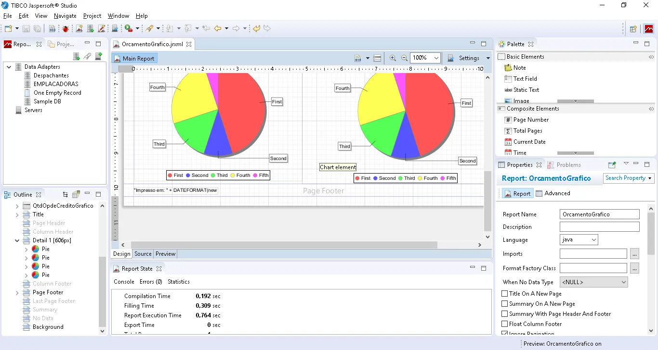This screenshot has width=658, height=350.
Task: Click the red bug debug icon
Action: pyautogui.click(x=65, y=29)
